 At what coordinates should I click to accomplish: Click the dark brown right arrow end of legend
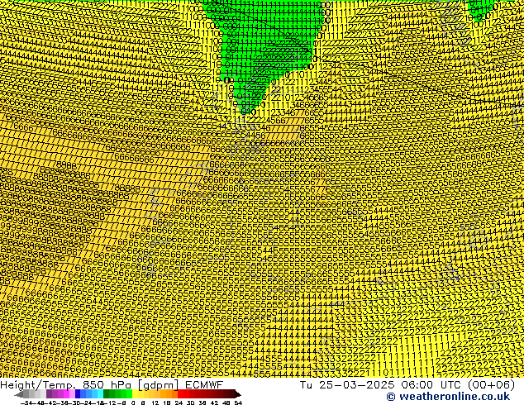[238, 394]
